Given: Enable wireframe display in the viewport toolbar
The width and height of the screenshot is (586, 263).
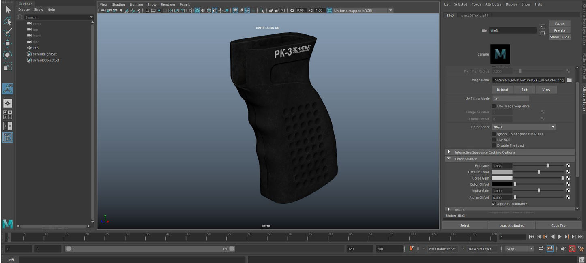Looking at the screenshot, I should [191, 11].
